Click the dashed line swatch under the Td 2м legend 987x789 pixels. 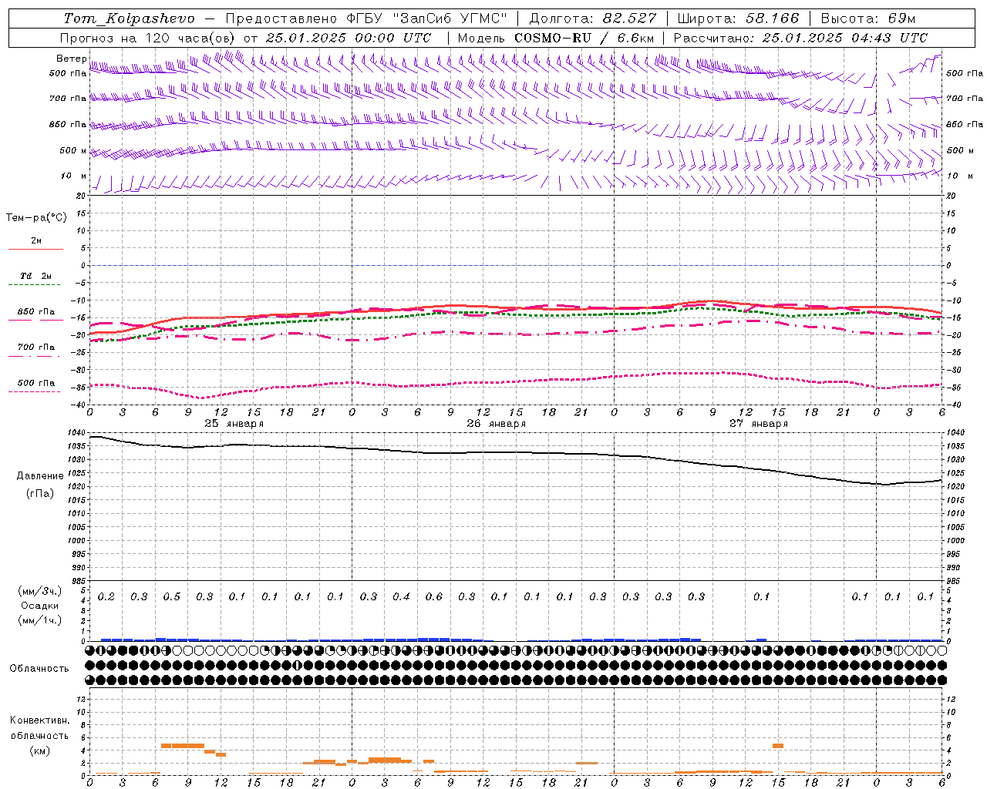[35, 285]
